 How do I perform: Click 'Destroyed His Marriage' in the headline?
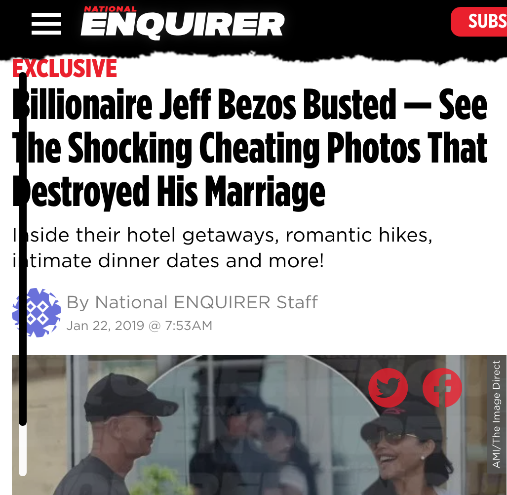click(x=169, y=192)
